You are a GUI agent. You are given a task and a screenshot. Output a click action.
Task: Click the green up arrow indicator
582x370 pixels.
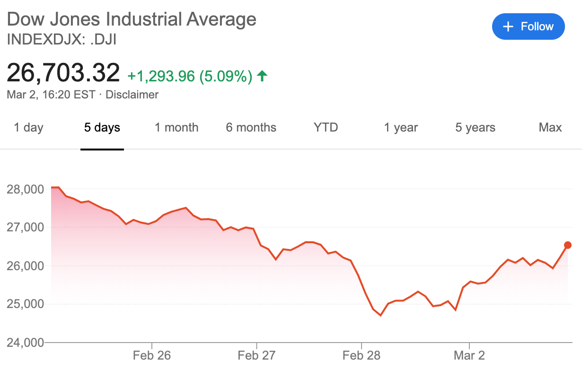(262, 76)
